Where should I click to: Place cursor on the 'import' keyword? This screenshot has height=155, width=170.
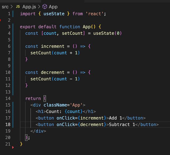tap(28, 14)
